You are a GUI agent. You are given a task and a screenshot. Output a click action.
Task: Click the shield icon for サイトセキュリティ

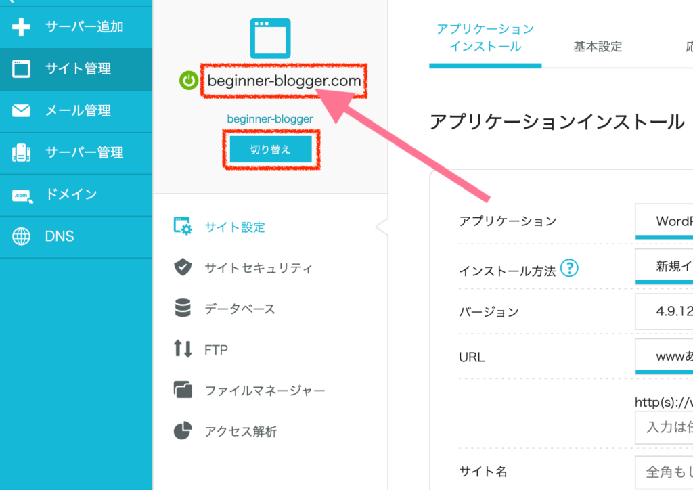tap(183, 268)
